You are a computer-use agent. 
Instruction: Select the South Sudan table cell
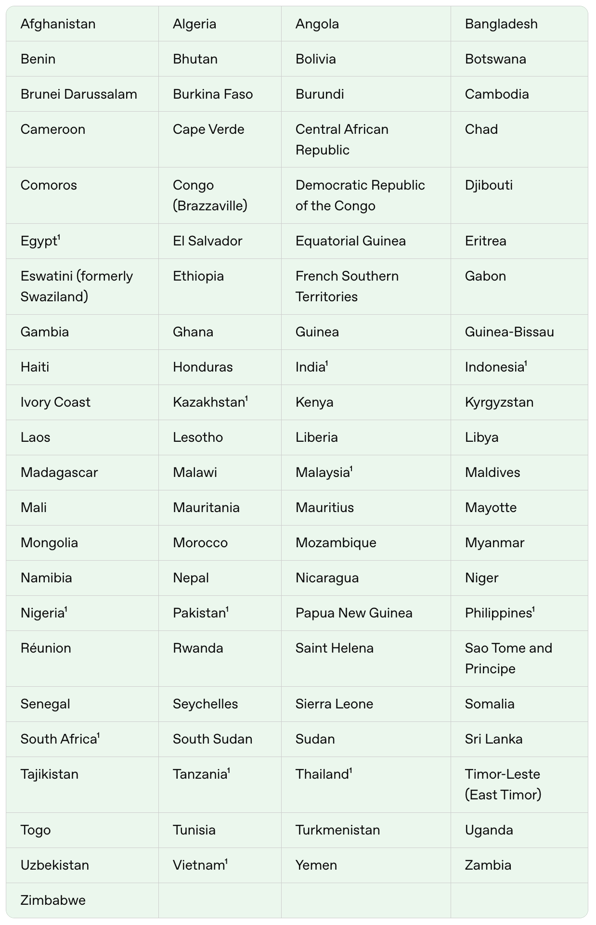pos(212,739)
